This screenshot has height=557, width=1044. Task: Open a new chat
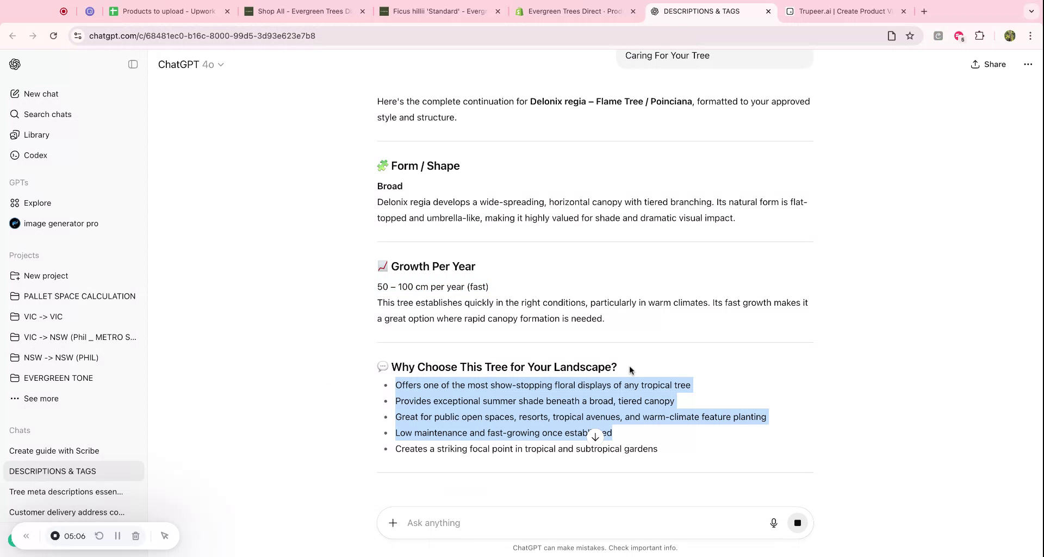click(41, 94)
